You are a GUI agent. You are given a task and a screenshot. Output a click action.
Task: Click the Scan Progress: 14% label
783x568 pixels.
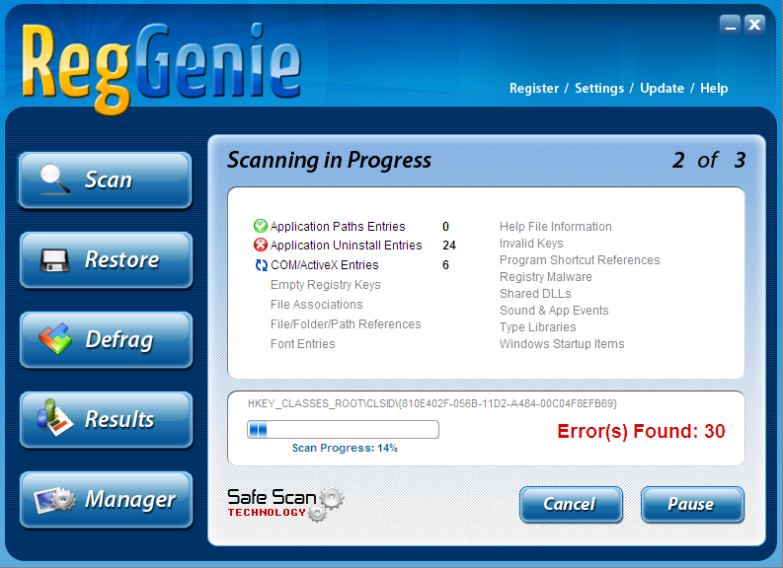click(x=345, y=448)
